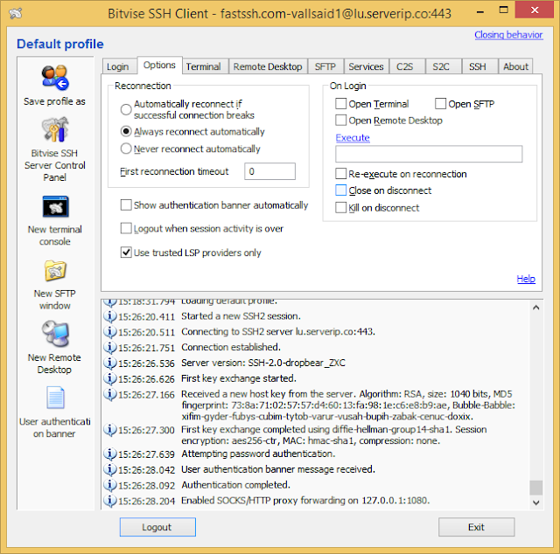Open New SFTP window icon

(55, 271)
